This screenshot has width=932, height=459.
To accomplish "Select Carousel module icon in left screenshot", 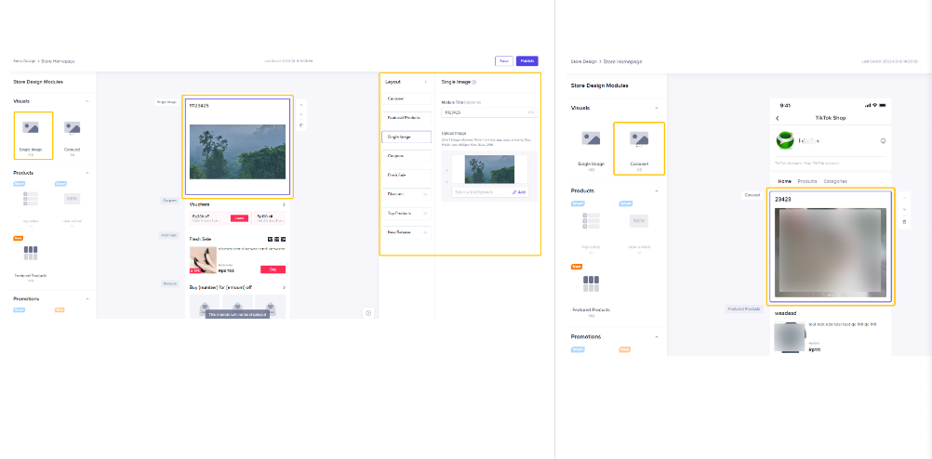I will [x=73, y=127].
